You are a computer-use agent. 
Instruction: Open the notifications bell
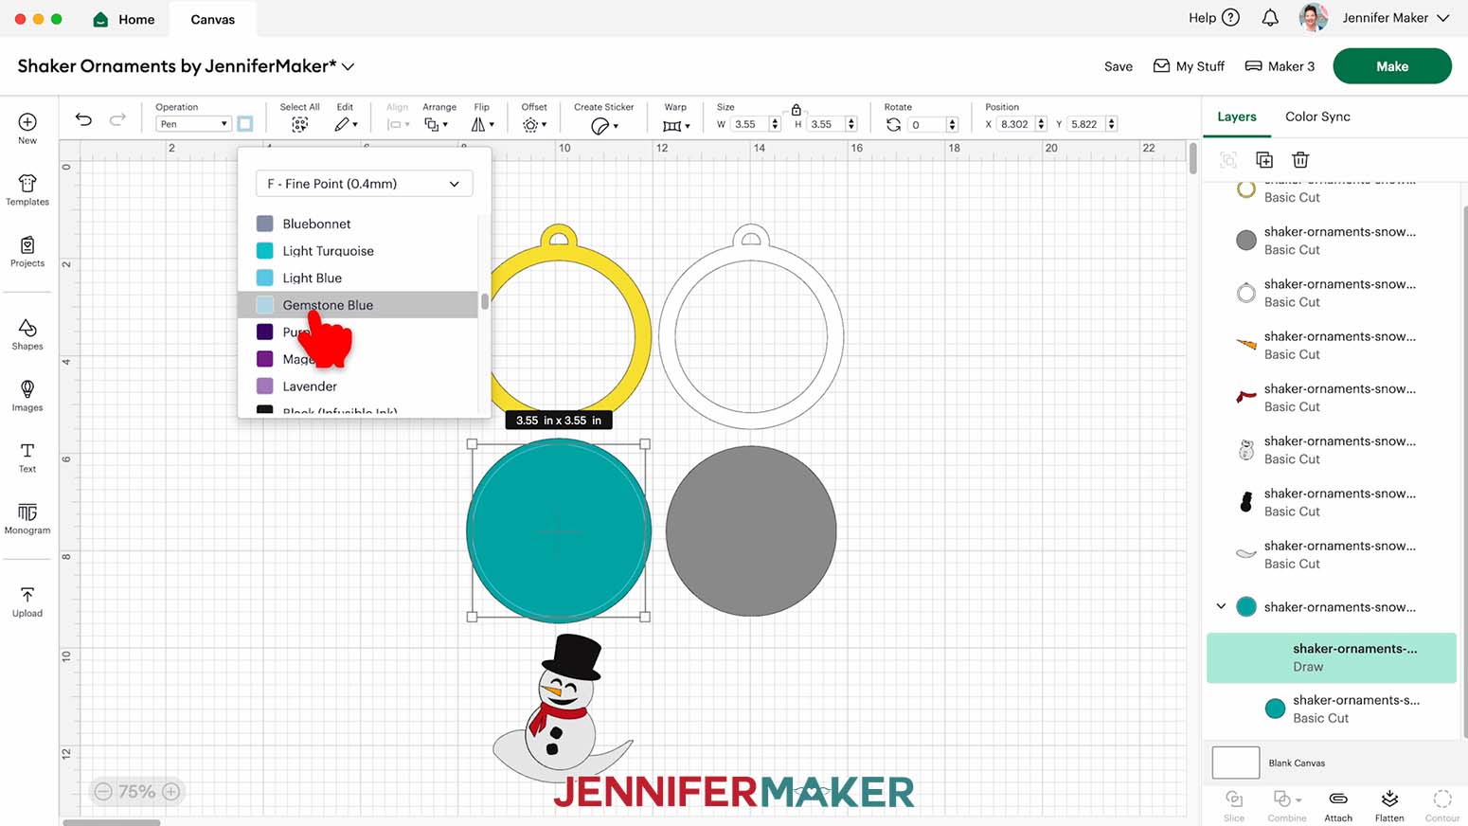click(x=1270, y=18)
